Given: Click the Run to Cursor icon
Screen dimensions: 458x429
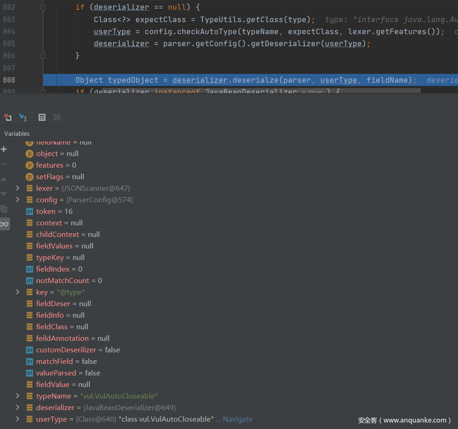Looking at the screenshot, I should 23,117.
